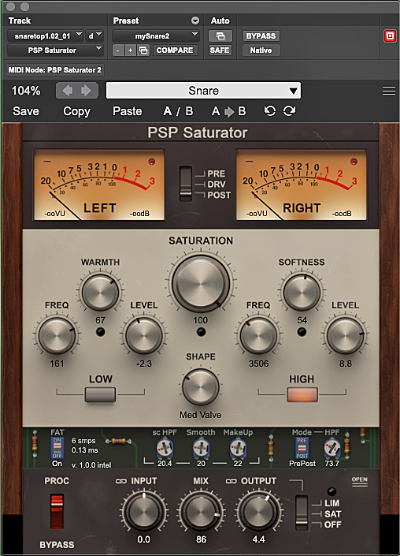Open the hamburger menu icon
This screenshot has width=400, height=556.
pyautogui.click(x=389, y=91)
